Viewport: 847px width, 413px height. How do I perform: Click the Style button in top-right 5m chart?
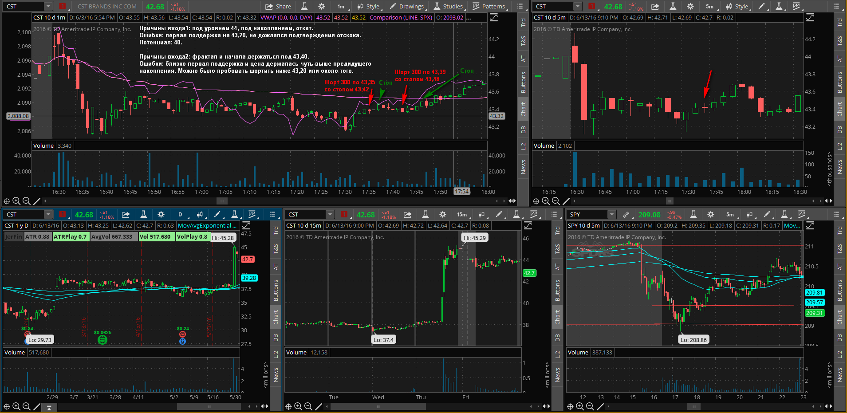click(x=737, y=6)
